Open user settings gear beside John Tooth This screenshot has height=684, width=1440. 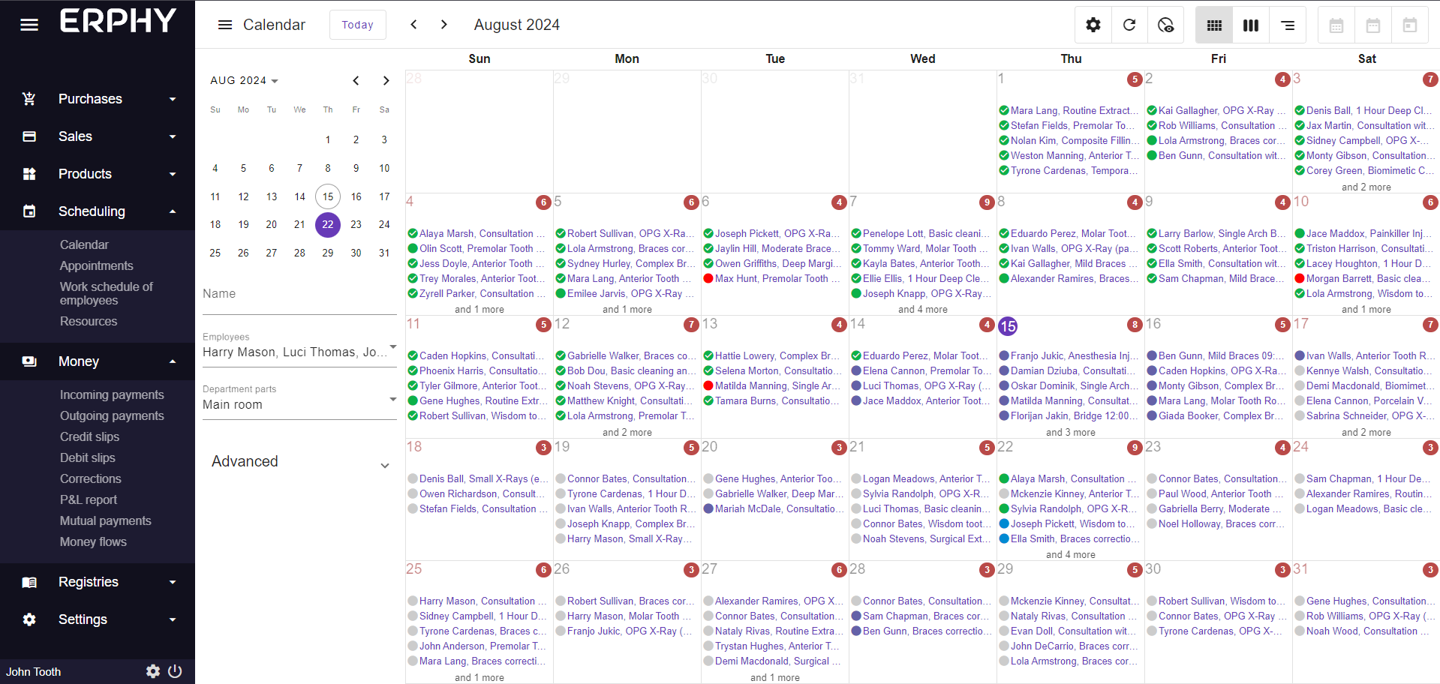[153, 671]
